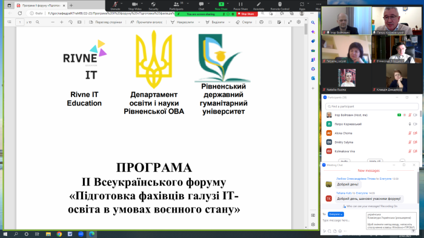Rotate the PDF page
This screenshot has width=424, height=238.
71,22
